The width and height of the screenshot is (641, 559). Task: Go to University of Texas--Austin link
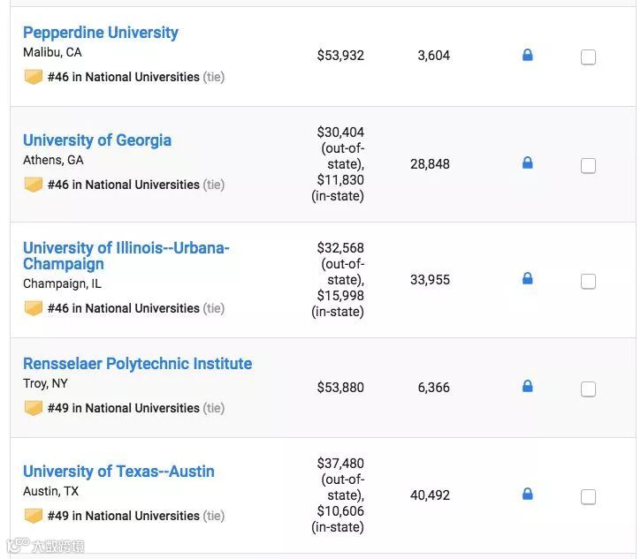(118, 472)
